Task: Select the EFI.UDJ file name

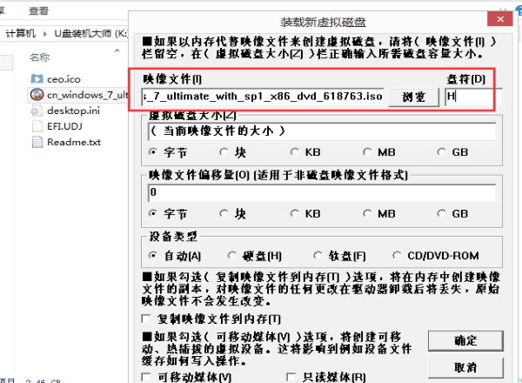Action: click(x=64, y=126)
